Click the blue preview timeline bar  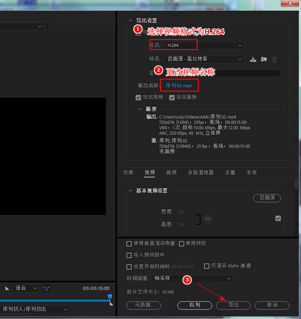55,300
